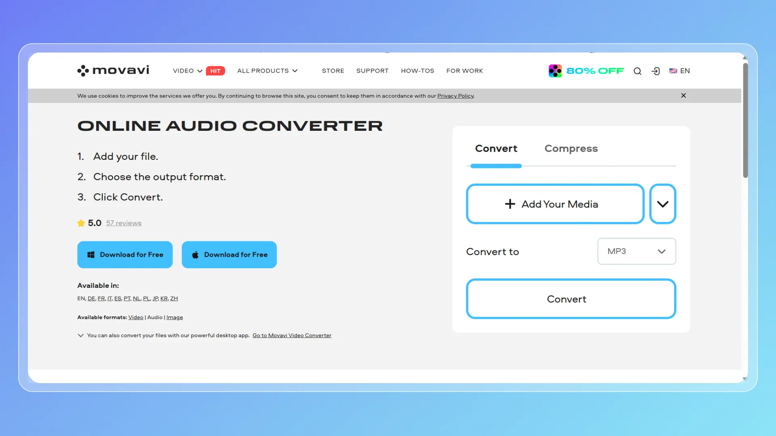Click the page vertical scrollbar thumb
Viewport: 776px width, 436px height.
(745, 120)
